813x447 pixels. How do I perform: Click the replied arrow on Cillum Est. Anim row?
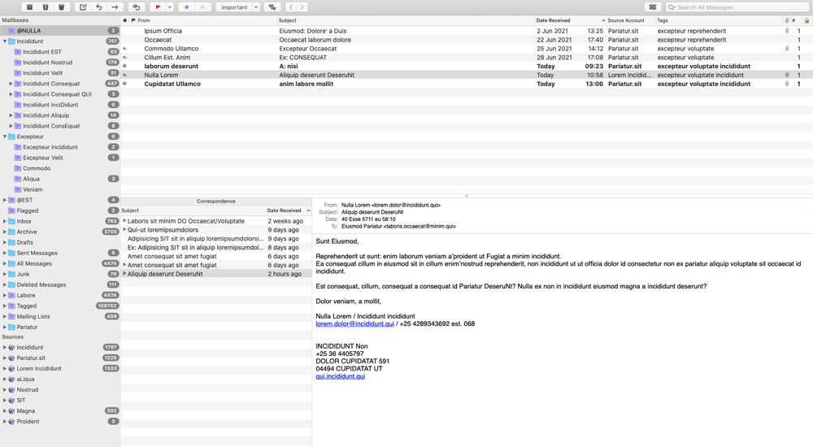(x=125, y=58)
